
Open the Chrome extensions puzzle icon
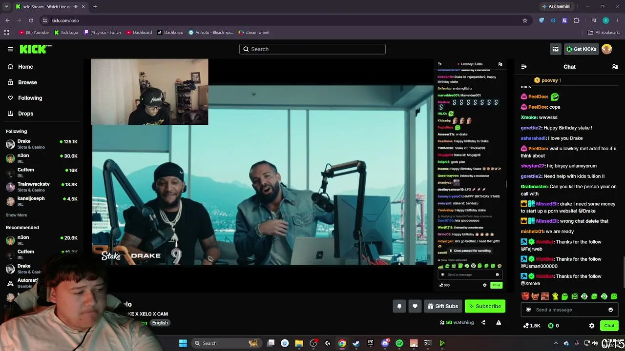pyautogui.click(x=577, y=20)
